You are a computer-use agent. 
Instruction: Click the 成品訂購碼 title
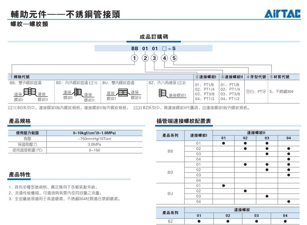tap(153, 37)
